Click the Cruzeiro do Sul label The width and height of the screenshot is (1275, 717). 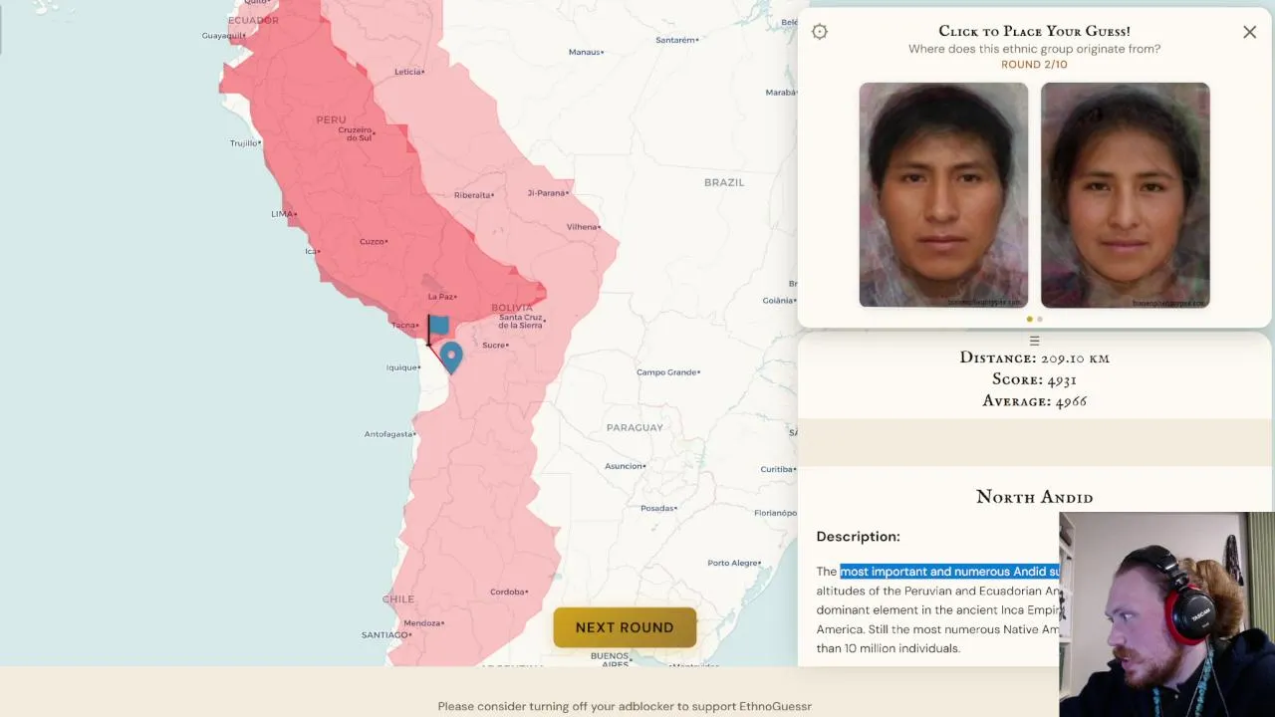point(358,133)
